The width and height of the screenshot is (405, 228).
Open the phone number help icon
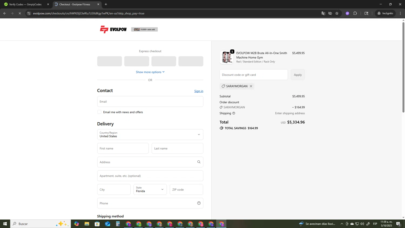tap(199, 203)
